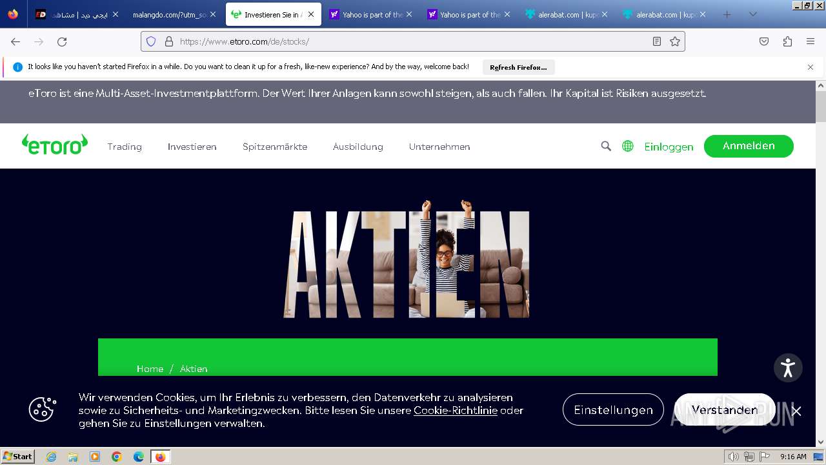Close the Firefox refresh notification bar
The height and width of the screenshot is (465, 826).
tap(811, 67)
